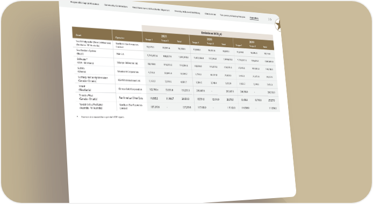Select the 2019 year column header
The image size is (373, 204).
click(x=252, y=42)
